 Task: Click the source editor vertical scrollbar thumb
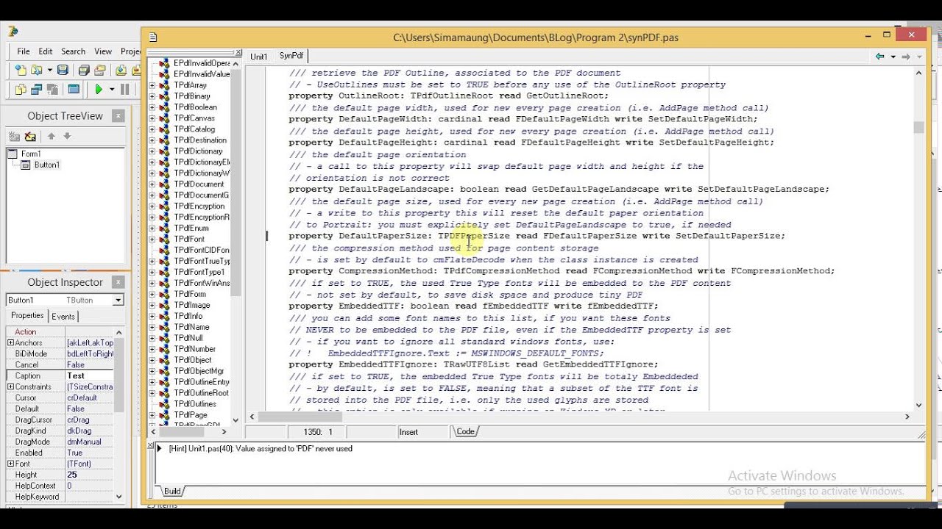918,127
